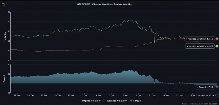Click the Spread: -7.55 tooltip
The height and width of the screenshot is (105, 219).
(x=205, y=87)
